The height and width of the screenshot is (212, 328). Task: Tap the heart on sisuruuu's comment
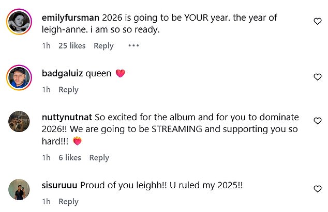[318, 189]
